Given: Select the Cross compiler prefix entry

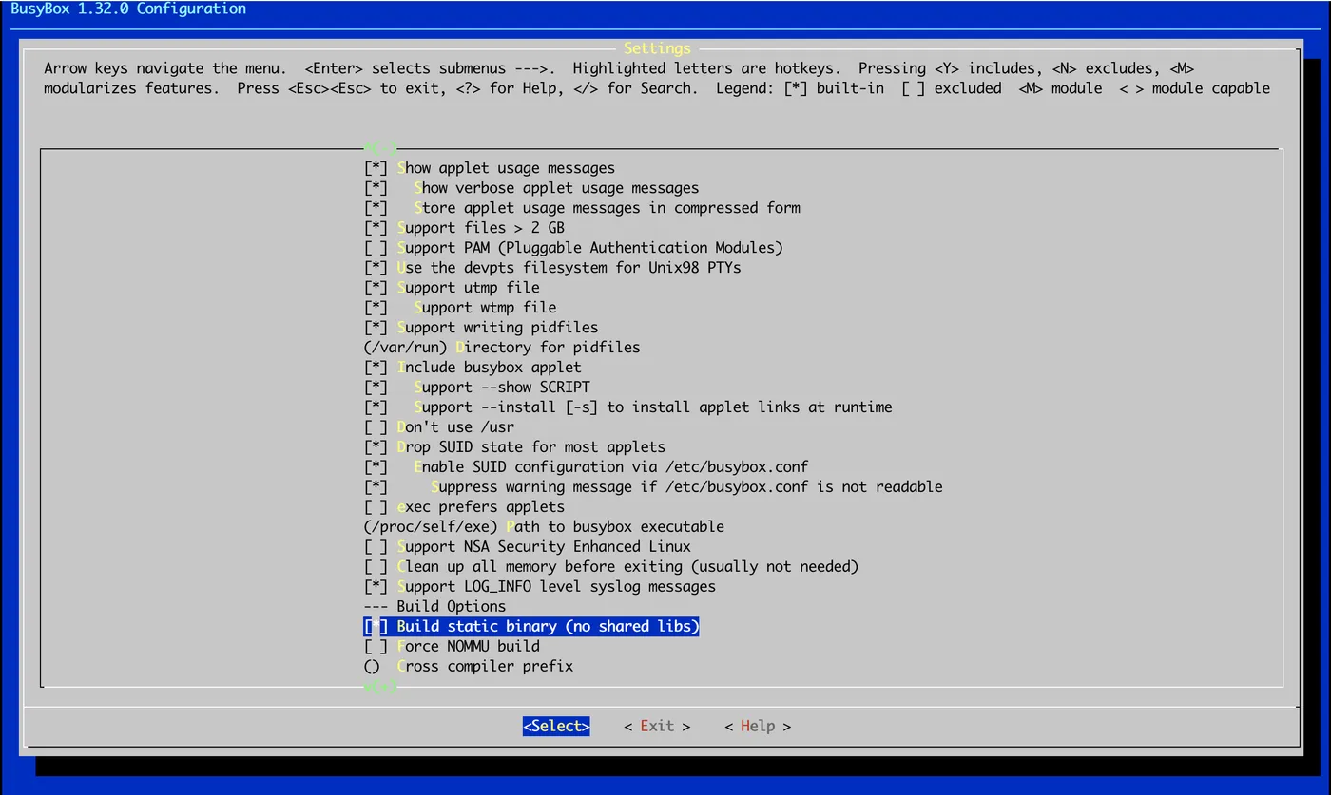Looking at the screenshot, I should click(x=469, y=667).
